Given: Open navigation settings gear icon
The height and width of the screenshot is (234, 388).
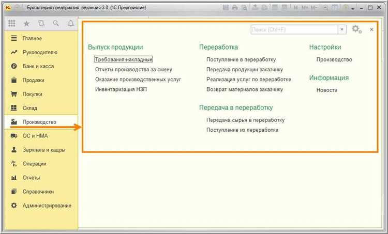Looking at the screenshot, I should (356, 29).
